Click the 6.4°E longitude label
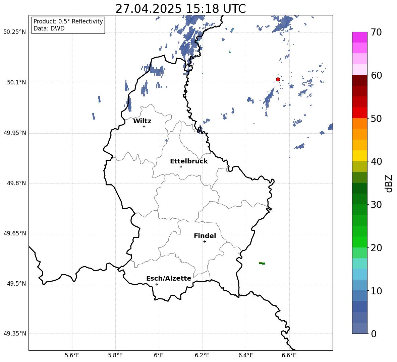The width and height of the screenshot is (397, 362). (x=245, y=356)
